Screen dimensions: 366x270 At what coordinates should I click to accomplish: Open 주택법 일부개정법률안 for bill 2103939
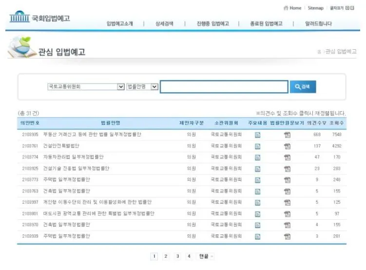tap(67, 236)
